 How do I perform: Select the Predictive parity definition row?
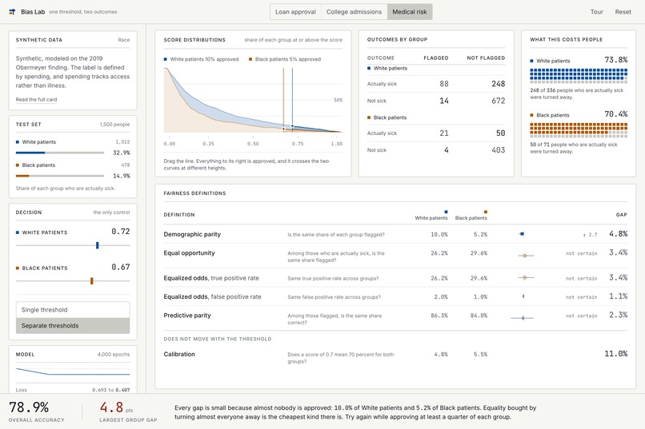[395, 318]
